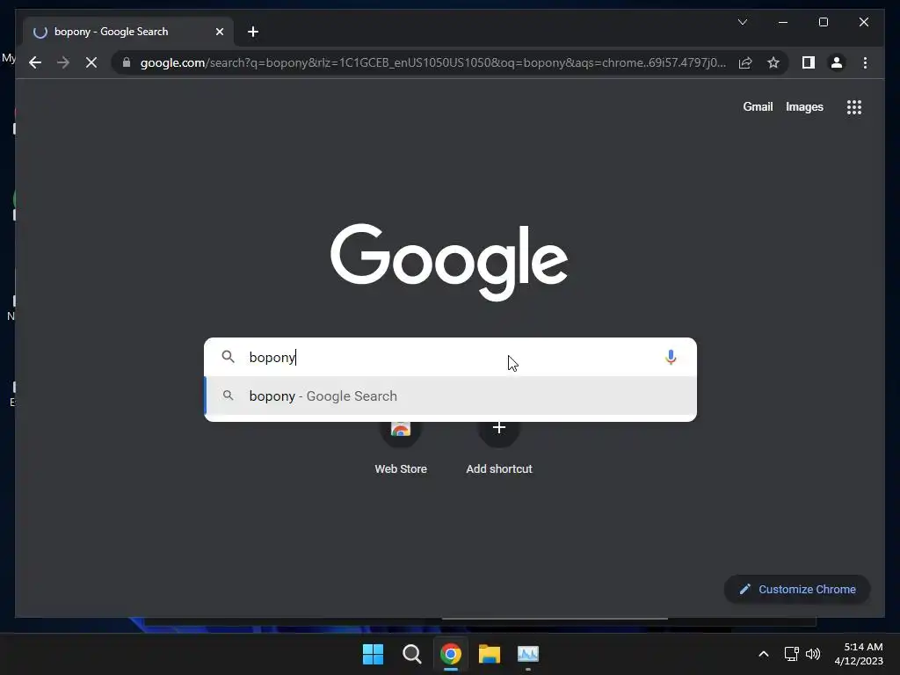Click the magnifier icon in search box

[x=228, y=357]
